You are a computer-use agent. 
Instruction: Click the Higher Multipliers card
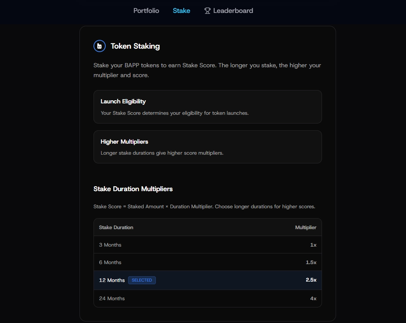click(x=208, y=147)
